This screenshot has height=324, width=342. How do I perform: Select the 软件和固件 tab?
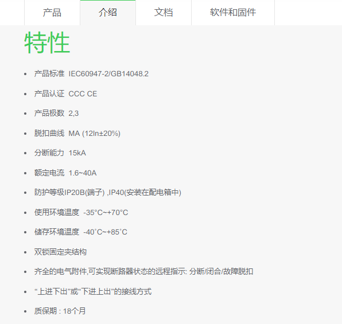point(233,13)
